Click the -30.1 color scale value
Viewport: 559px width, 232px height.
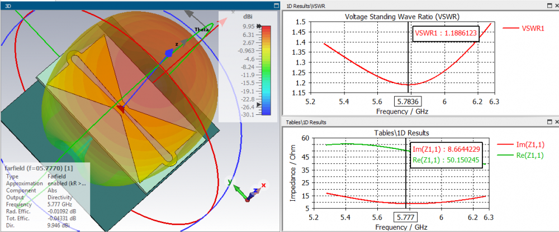pos(248,114)
